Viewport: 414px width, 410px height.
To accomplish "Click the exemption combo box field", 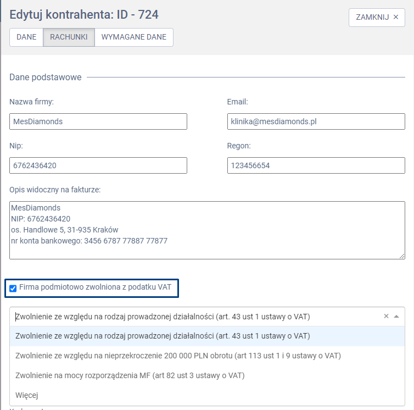I will [192, 317].
